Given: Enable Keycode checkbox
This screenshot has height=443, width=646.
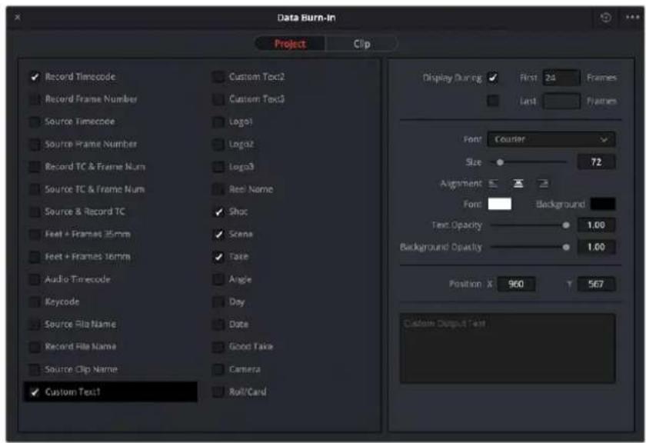Looking at the screenshot, I should pos(35,302).
